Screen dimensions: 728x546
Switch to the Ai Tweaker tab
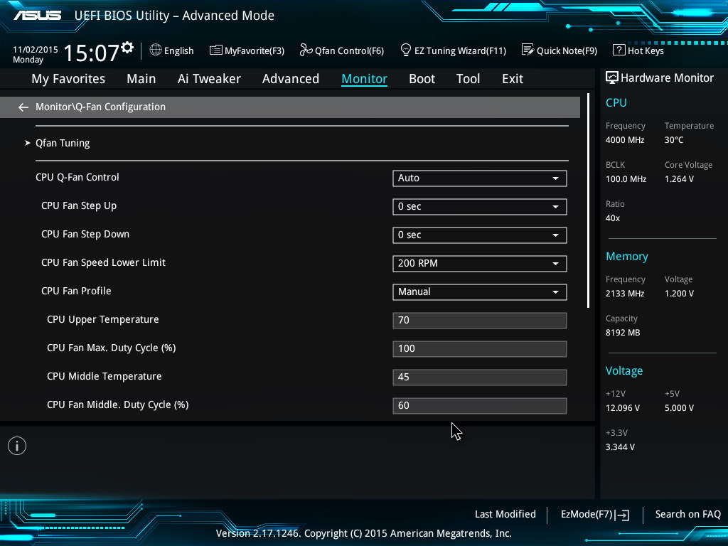click(209, 79)
